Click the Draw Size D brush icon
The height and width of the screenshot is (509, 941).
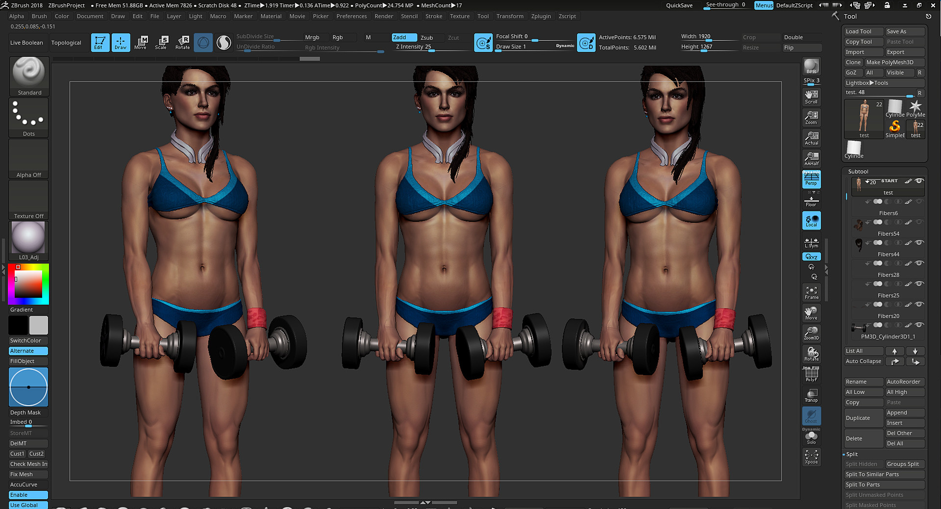point(586,43)
